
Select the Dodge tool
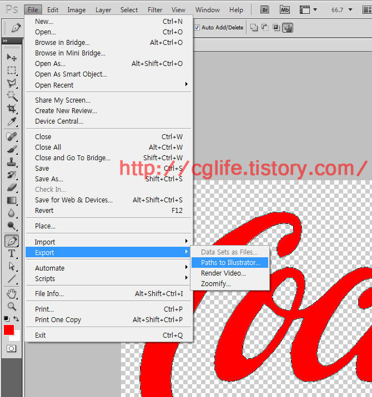pyautogui.click(x=12, y=226)
